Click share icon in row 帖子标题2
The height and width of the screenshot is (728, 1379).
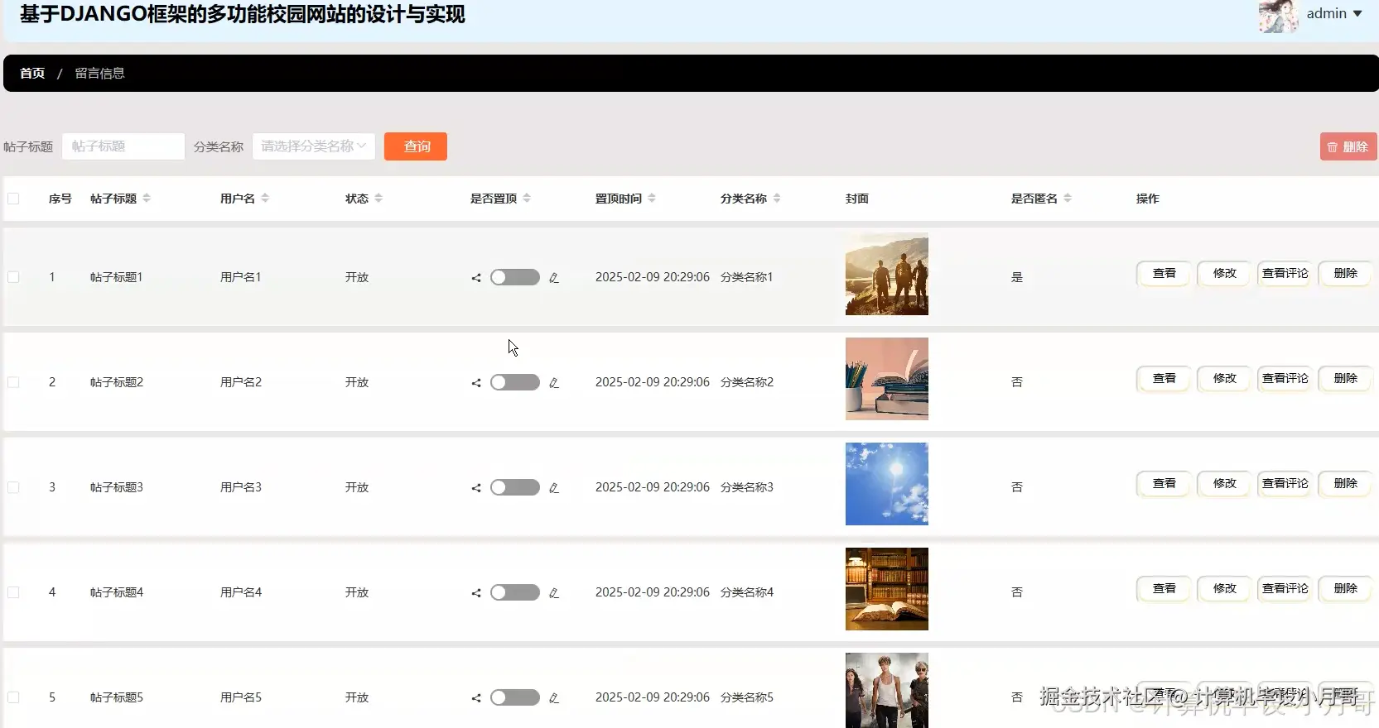coord(476,383)
